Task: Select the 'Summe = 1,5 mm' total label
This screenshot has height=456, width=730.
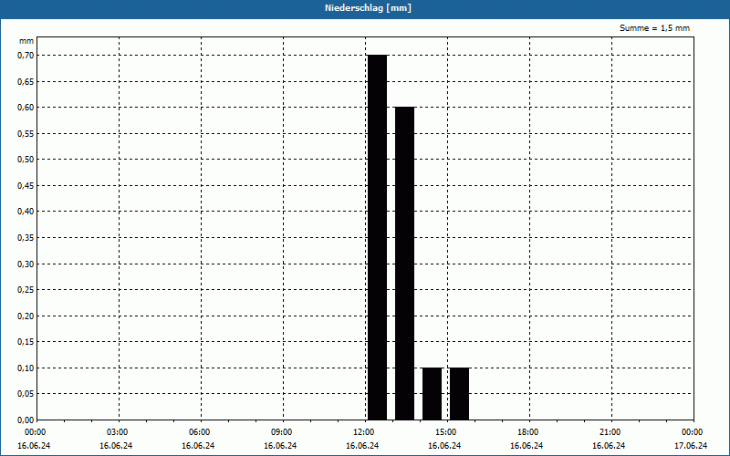Action: pyautogui.click(x=654, y=28)
